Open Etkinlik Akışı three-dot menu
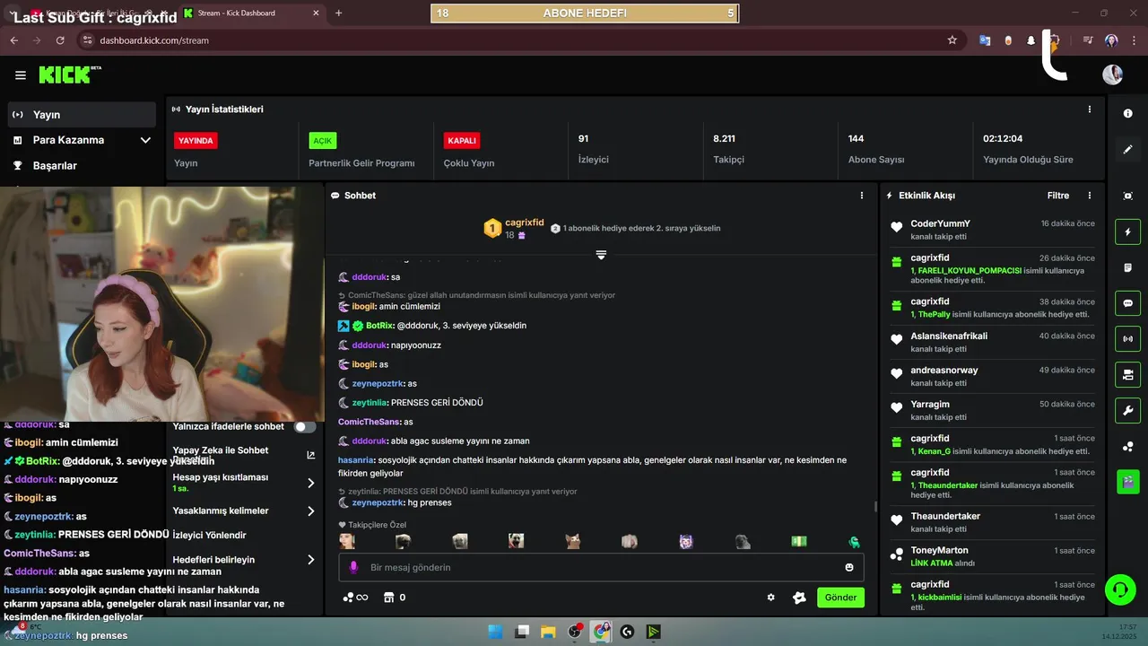 click(1090, 196)
